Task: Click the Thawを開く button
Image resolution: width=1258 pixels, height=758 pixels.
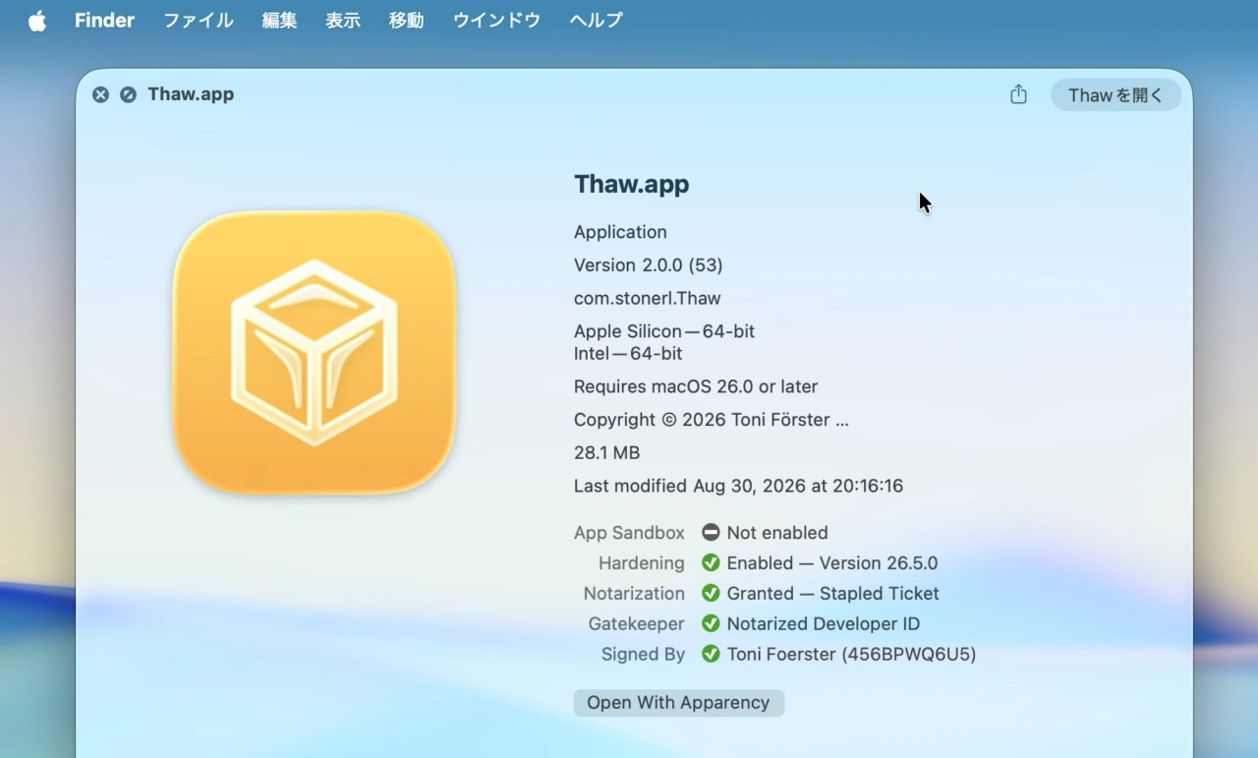Action: tap(1115, 94)
